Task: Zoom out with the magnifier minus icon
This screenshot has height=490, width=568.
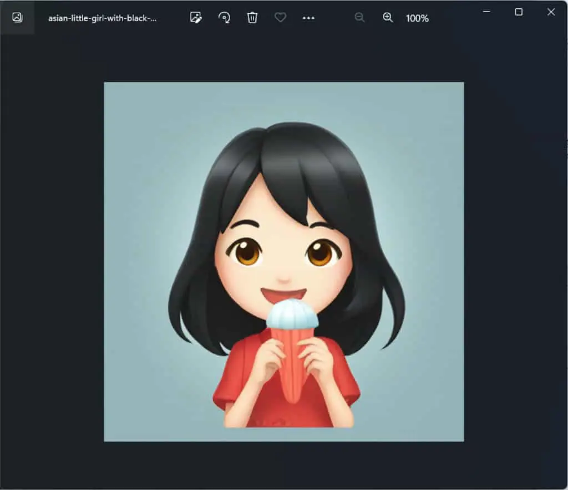Action: click(x=359, y=17)
